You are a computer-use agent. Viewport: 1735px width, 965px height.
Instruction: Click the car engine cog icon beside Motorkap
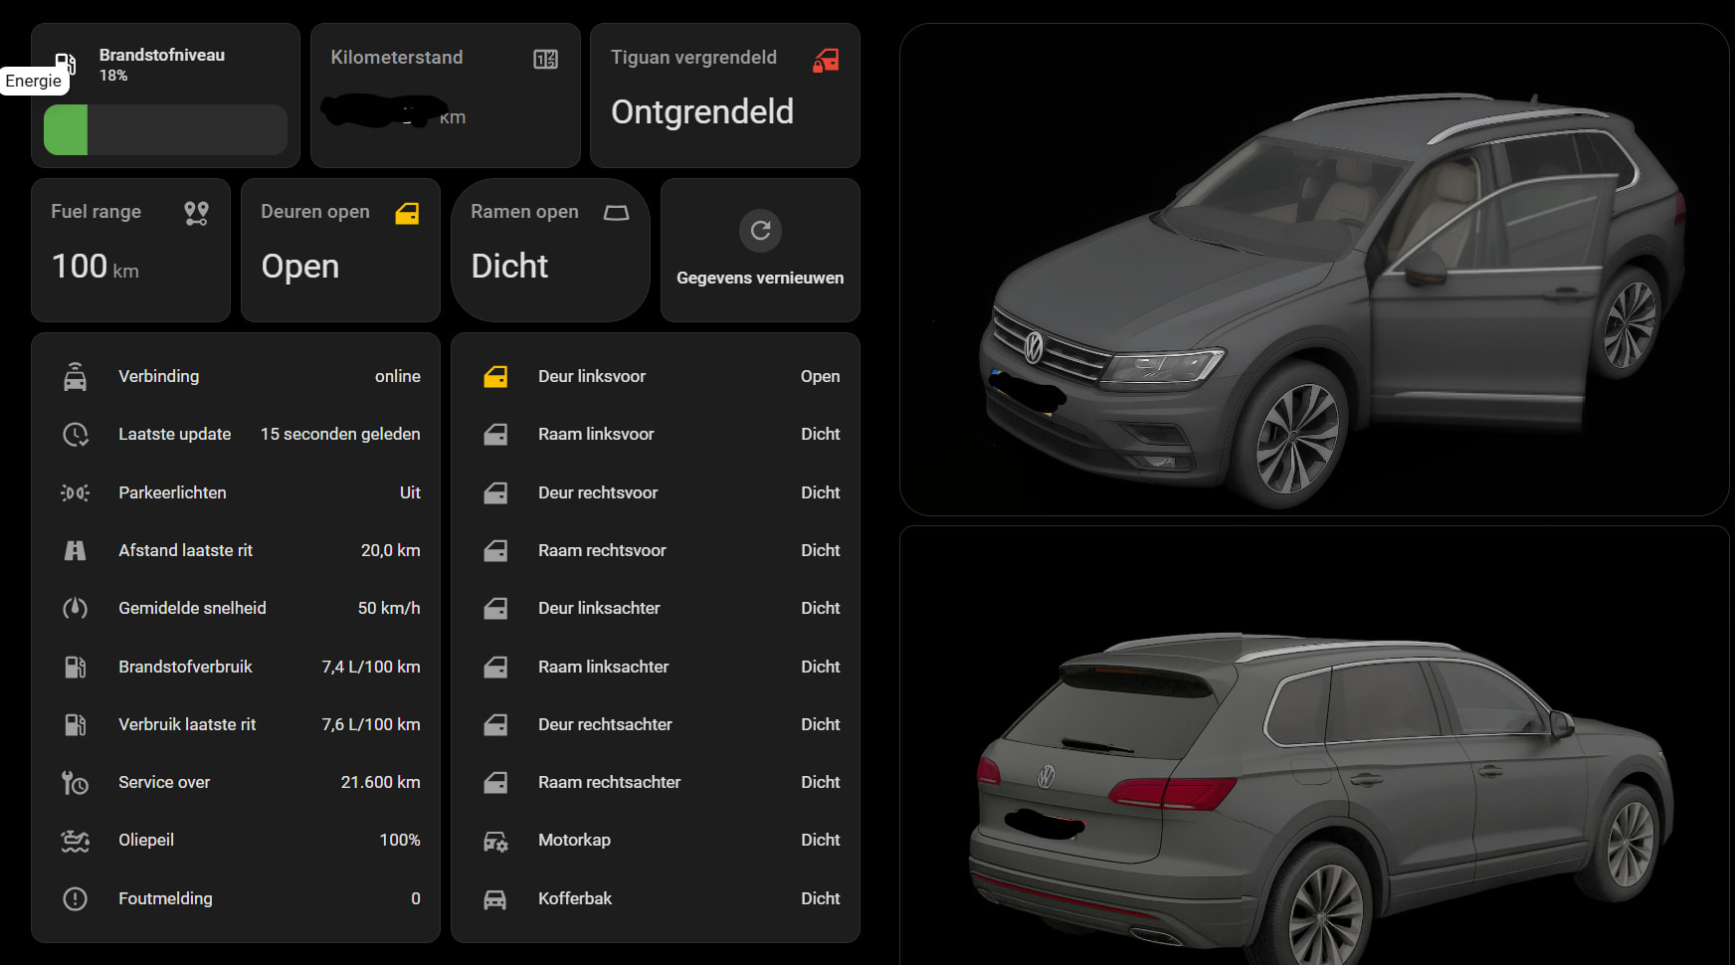(x=495, y=842)
